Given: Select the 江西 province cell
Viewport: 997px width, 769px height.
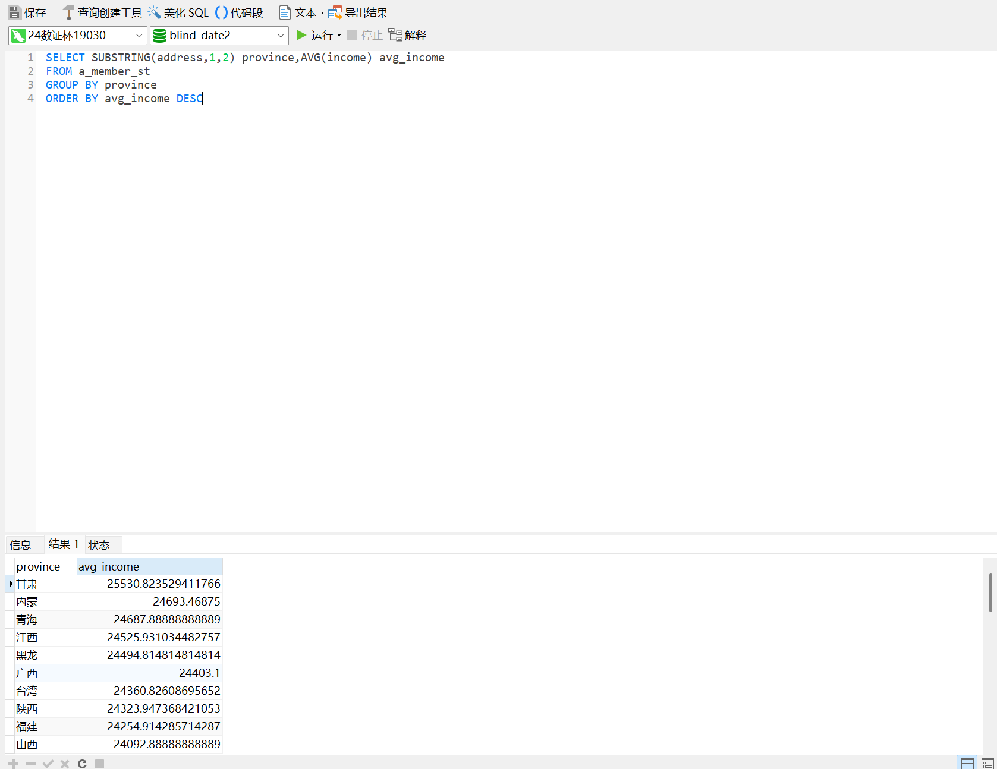Looking at the screenshot, I should (x=45, y=638).
